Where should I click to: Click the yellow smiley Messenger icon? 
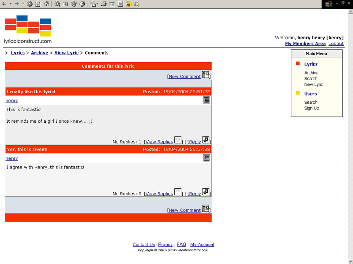click(128, 4)
